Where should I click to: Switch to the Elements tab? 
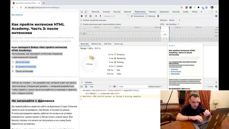point(96,12)
